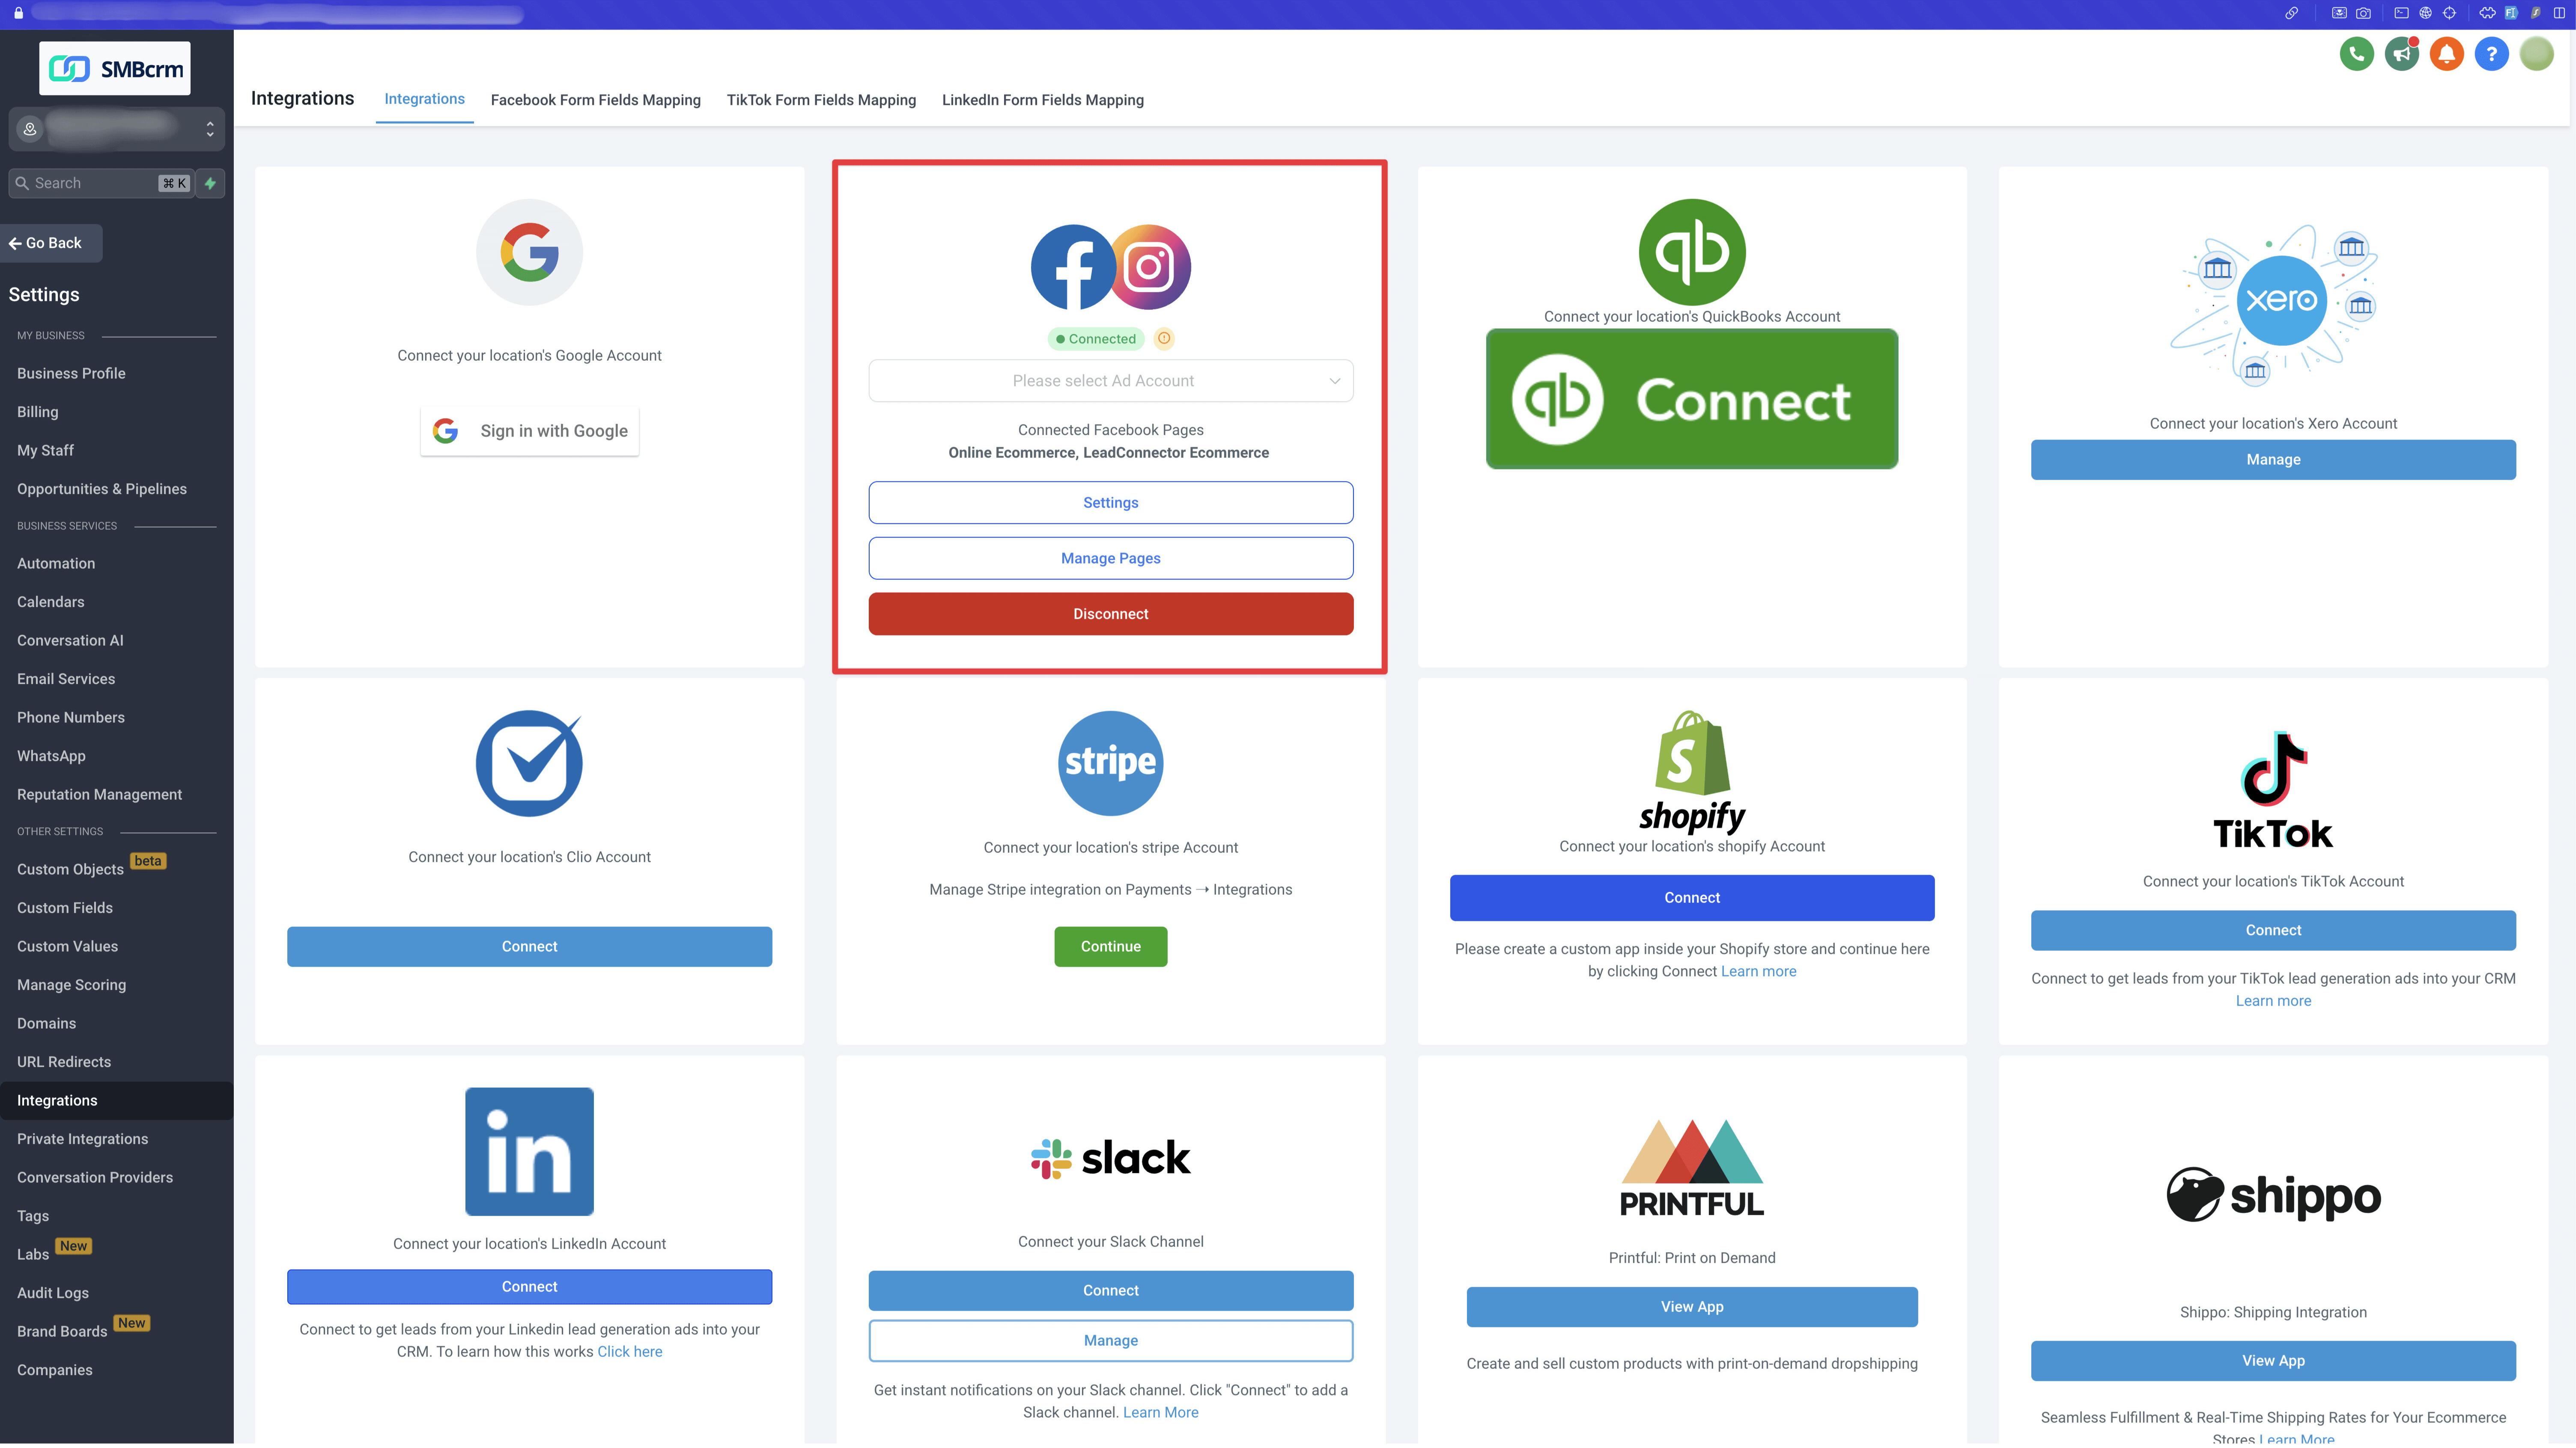2576x1448 pixels.
Task: Click View App under Shippo
Action: [2273, 1361]
